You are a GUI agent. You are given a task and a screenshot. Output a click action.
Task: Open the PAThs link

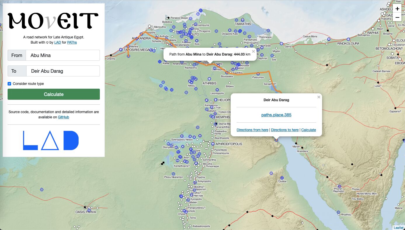72,42
